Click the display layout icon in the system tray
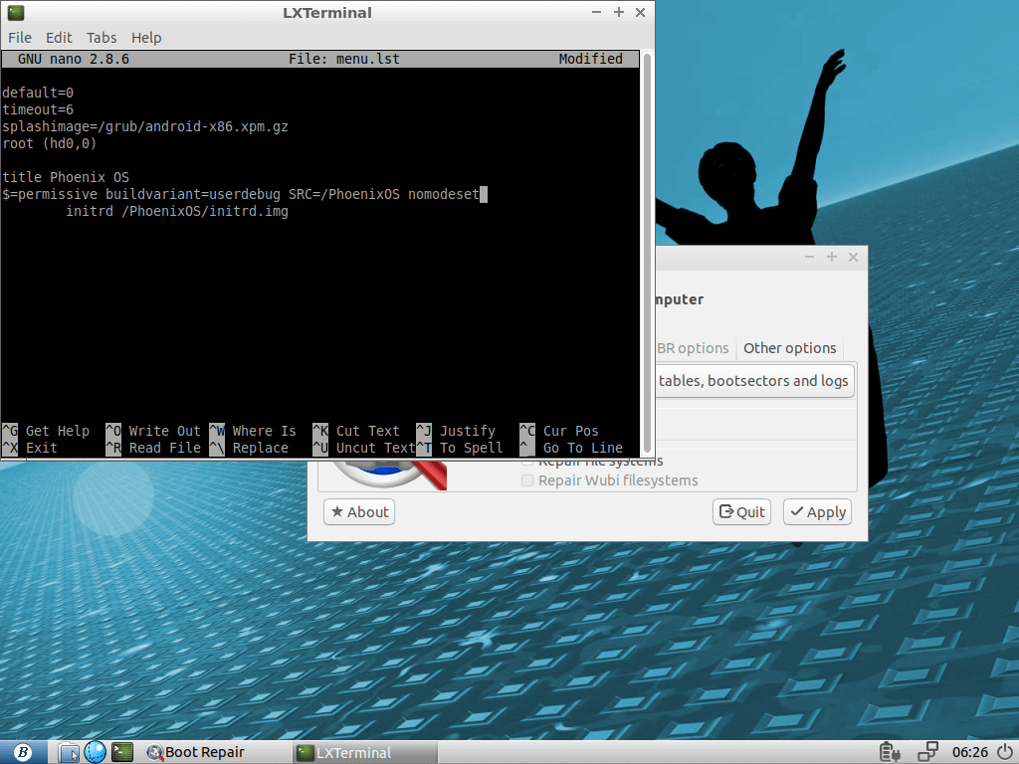The width and height of the screenshot is (1019, 764). point(927,752)
